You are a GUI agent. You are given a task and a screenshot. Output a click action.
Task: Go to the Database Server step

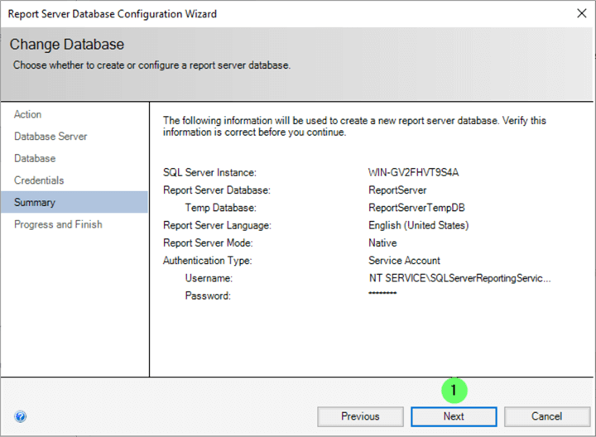pyautogui.click(x=50, y=137)
